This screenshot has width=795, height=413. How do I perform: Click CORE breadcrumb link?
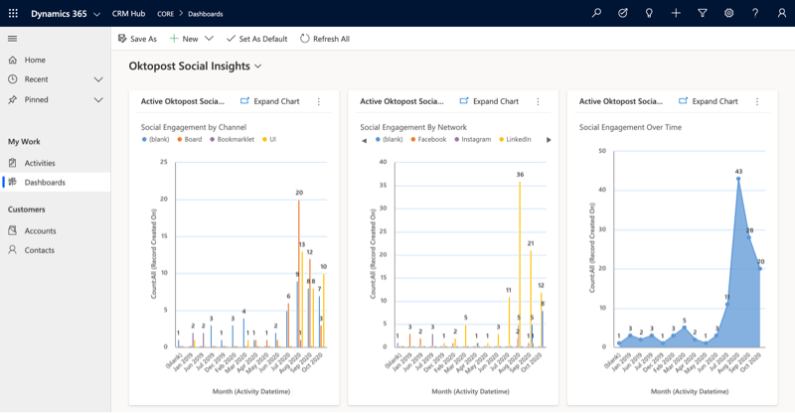pyautogui.click(x=165, y=14)
